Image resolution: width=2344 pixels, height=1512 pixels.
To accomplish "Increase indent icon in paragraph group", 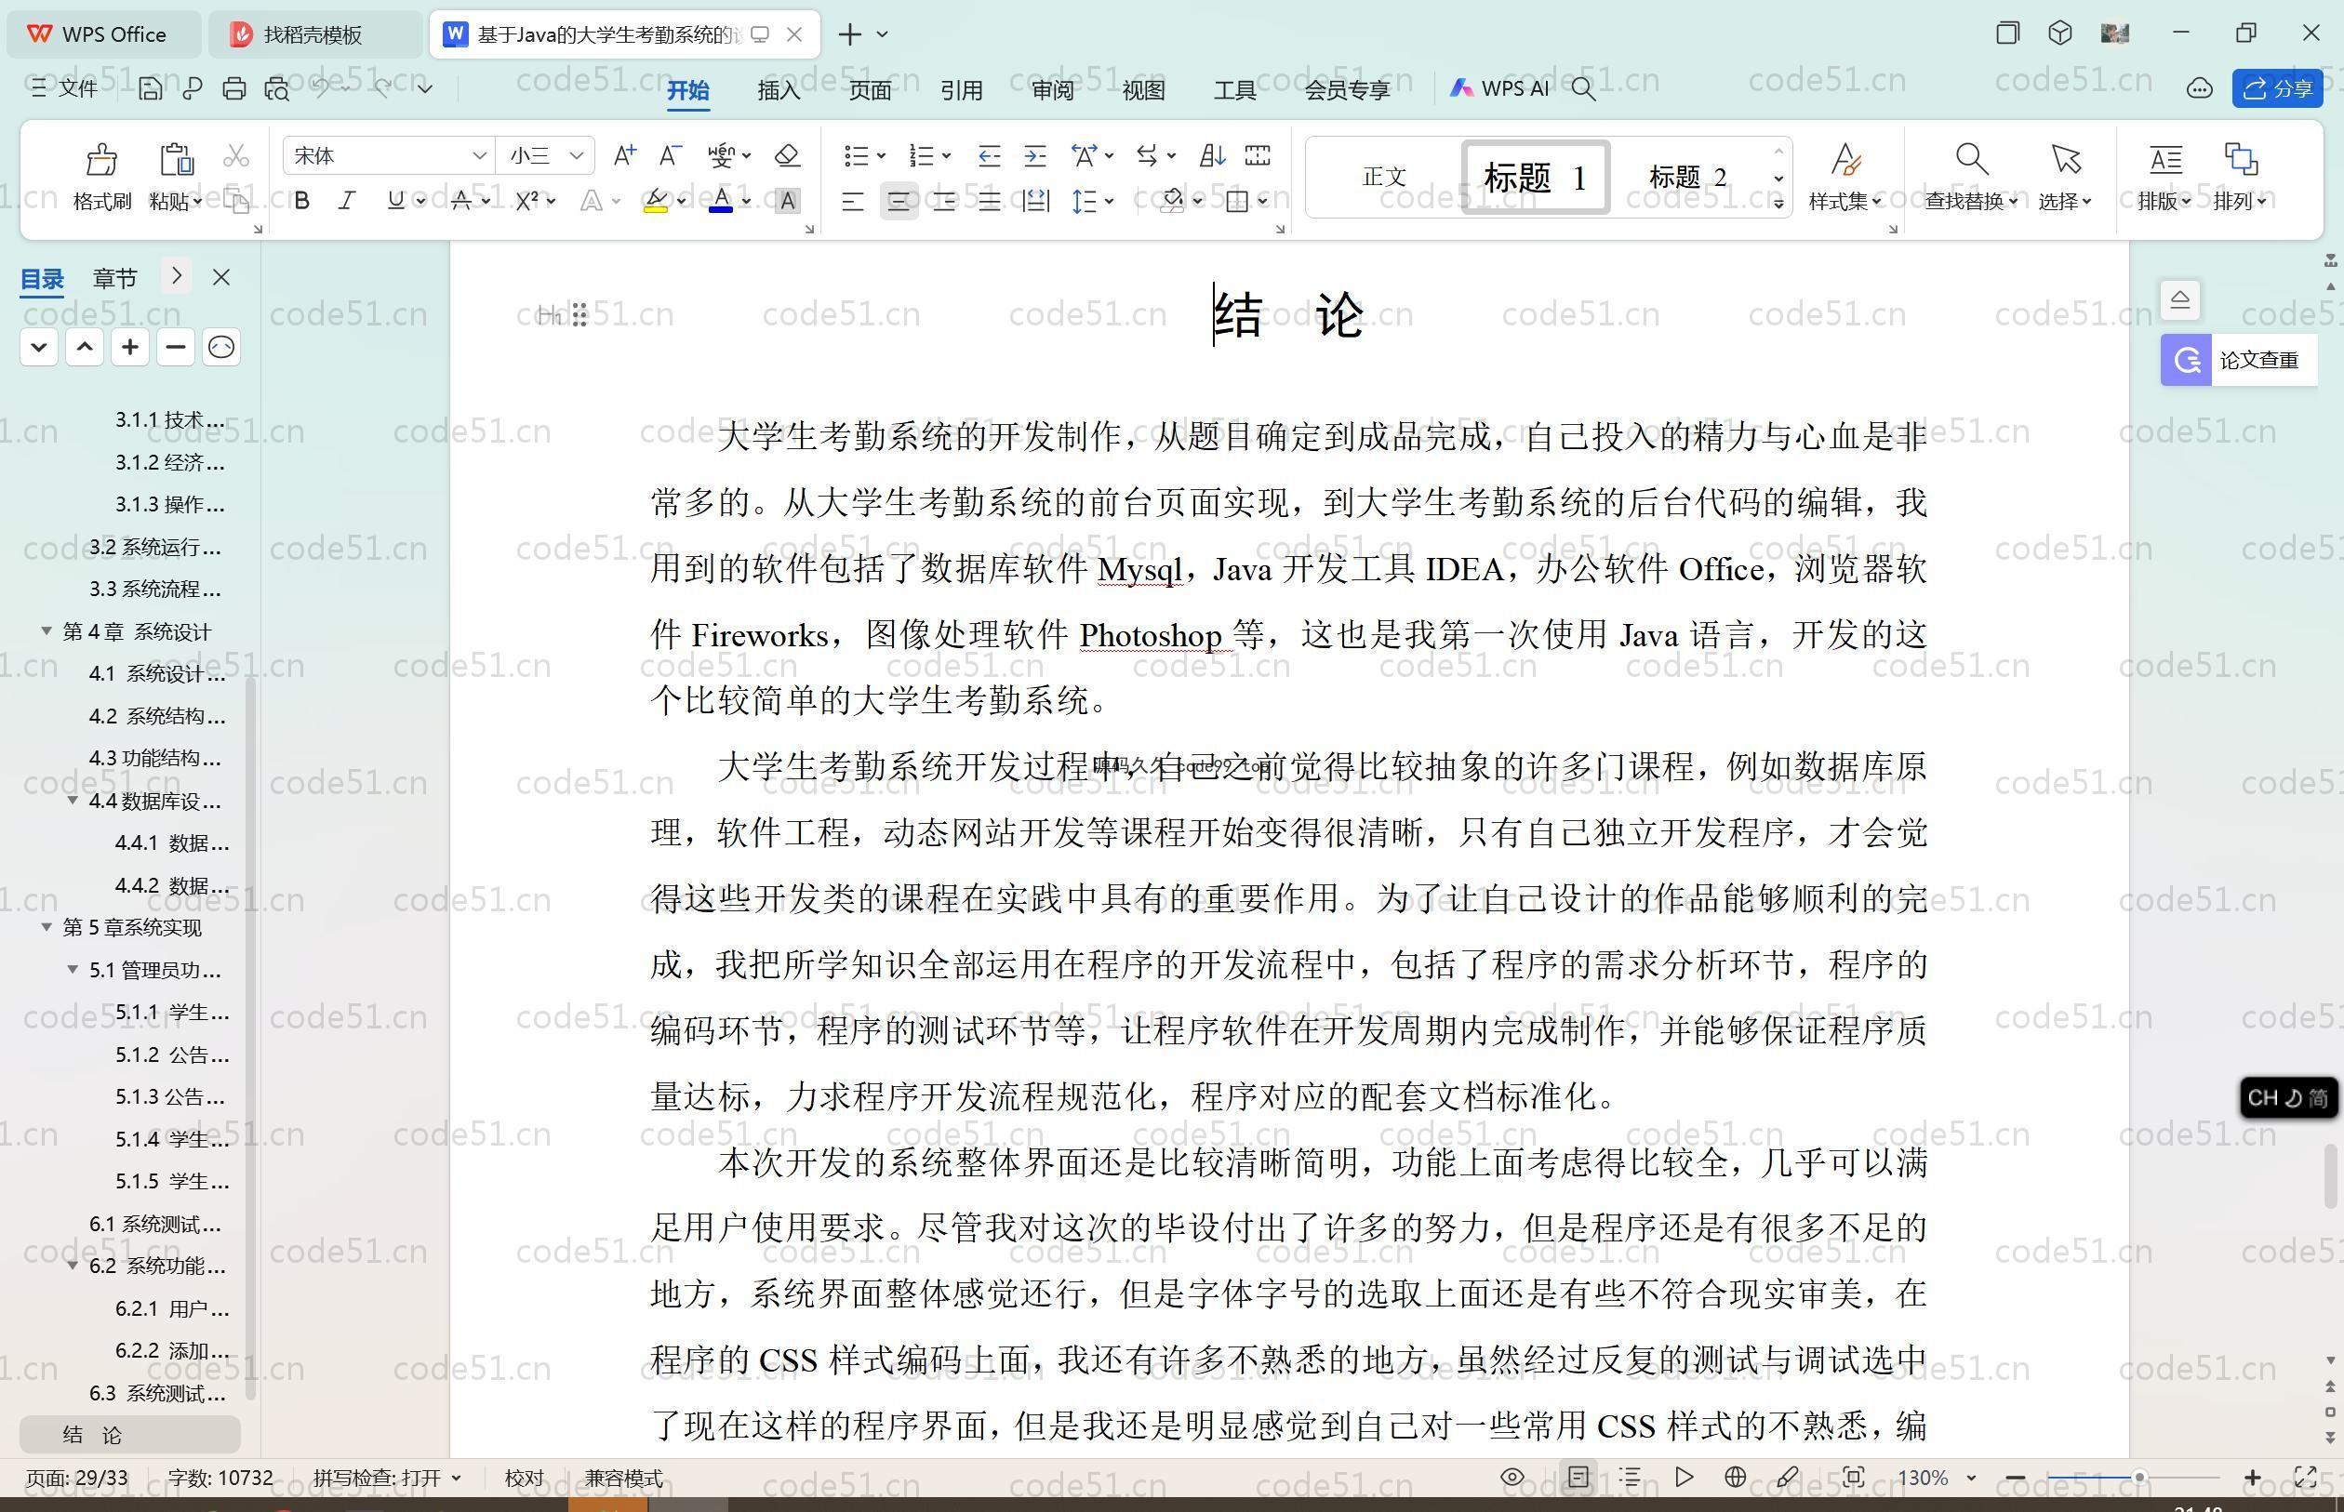I will point(1035,155).
